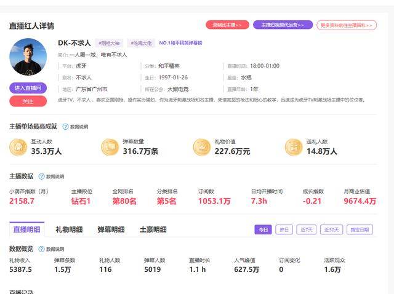Screen dimensions: 394x294
Task: Click the streamer's profile avatar photo
Action: (28, 57)
